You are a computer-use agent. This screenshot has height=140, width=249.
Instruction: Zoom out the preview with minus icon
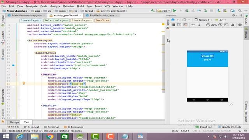pos(208,25)
